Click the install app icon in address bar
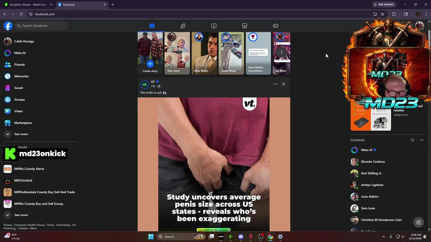Image resolution: width=431 pixels, height=242 pixels. (375, 14)
